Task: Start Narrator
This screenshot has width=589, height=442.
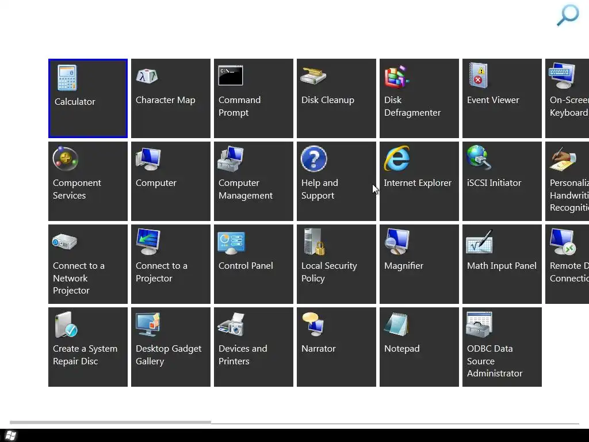Action: click(336, 347)
